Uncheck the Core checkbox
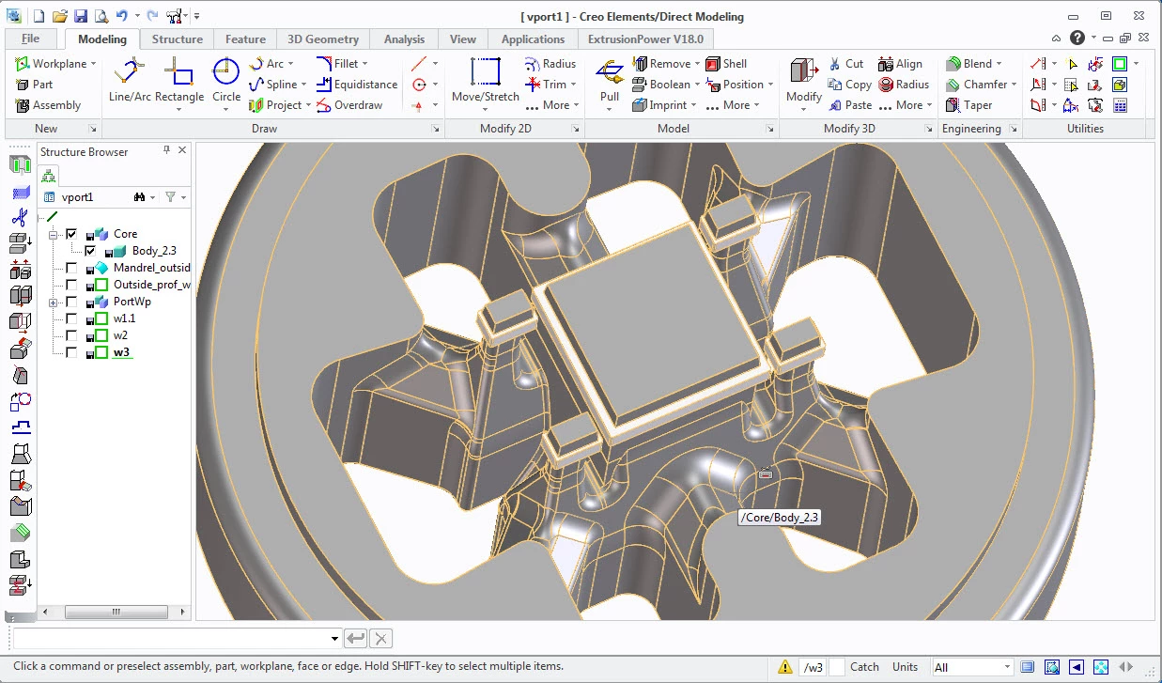The width and height of the screenshot is (1162, 683). 71,234
